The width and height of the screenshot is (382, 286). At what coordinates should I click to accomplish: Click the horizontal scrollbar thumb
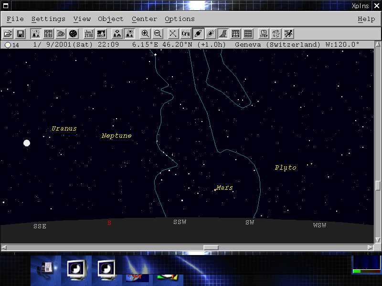coord(211,248)
